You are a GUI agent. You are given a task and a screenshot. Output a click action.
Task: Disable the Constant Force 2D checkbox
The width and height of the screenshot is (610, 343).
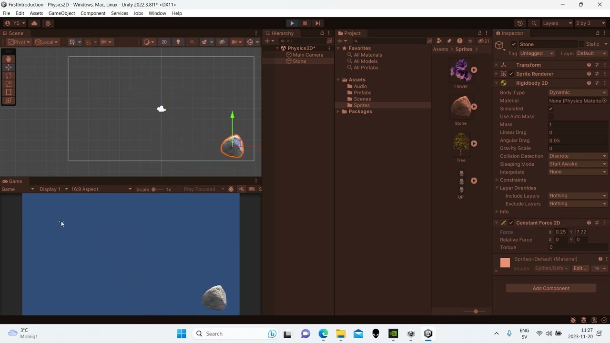tap(511, 223)
